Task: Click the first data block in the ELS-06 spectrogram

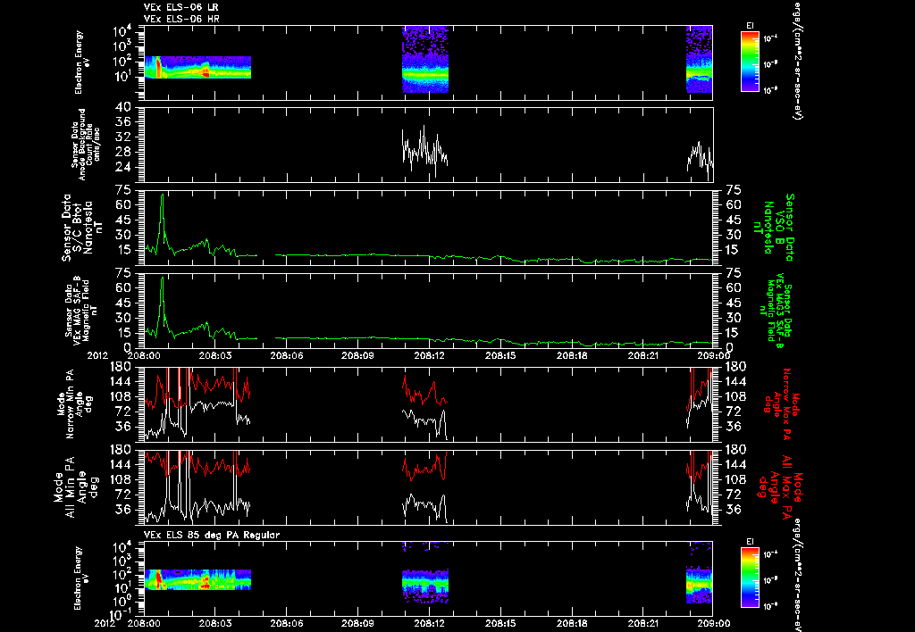Action: [197, 68]
